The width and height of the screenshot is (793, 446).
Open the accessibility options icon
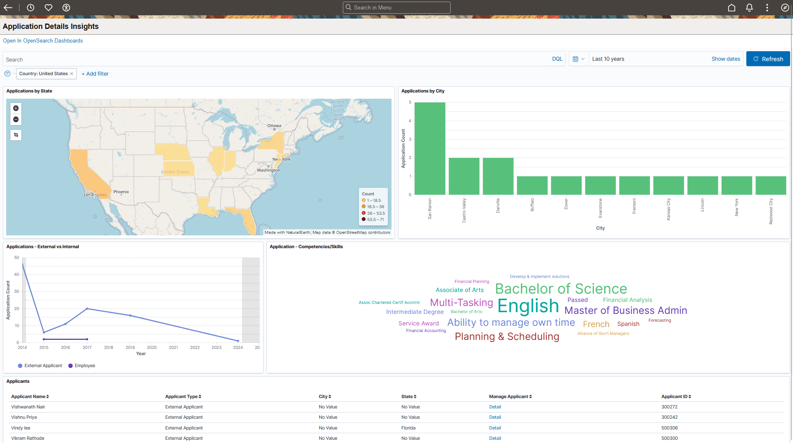(x=66, y=7)
